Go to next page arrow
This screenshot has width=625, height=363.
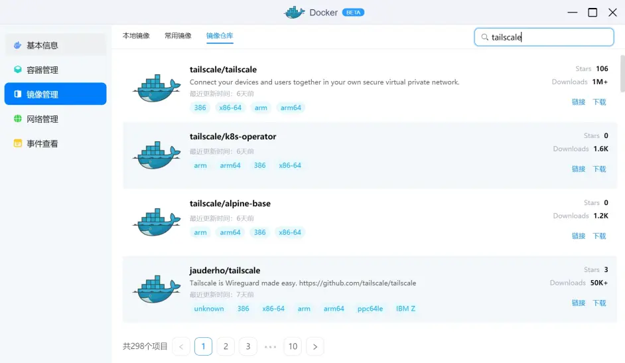pyautogui.click(x=315, y=346)
